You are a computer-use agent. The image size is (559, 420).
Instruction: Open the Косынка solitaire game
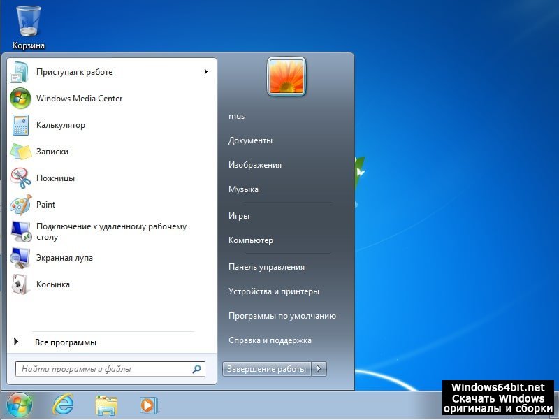tap(53, 284)
